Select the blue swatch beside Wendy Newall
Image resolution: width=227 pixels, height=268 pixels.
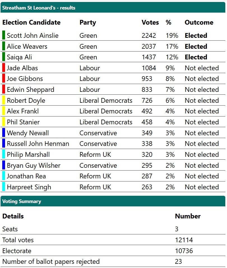[x=3, y=133]
